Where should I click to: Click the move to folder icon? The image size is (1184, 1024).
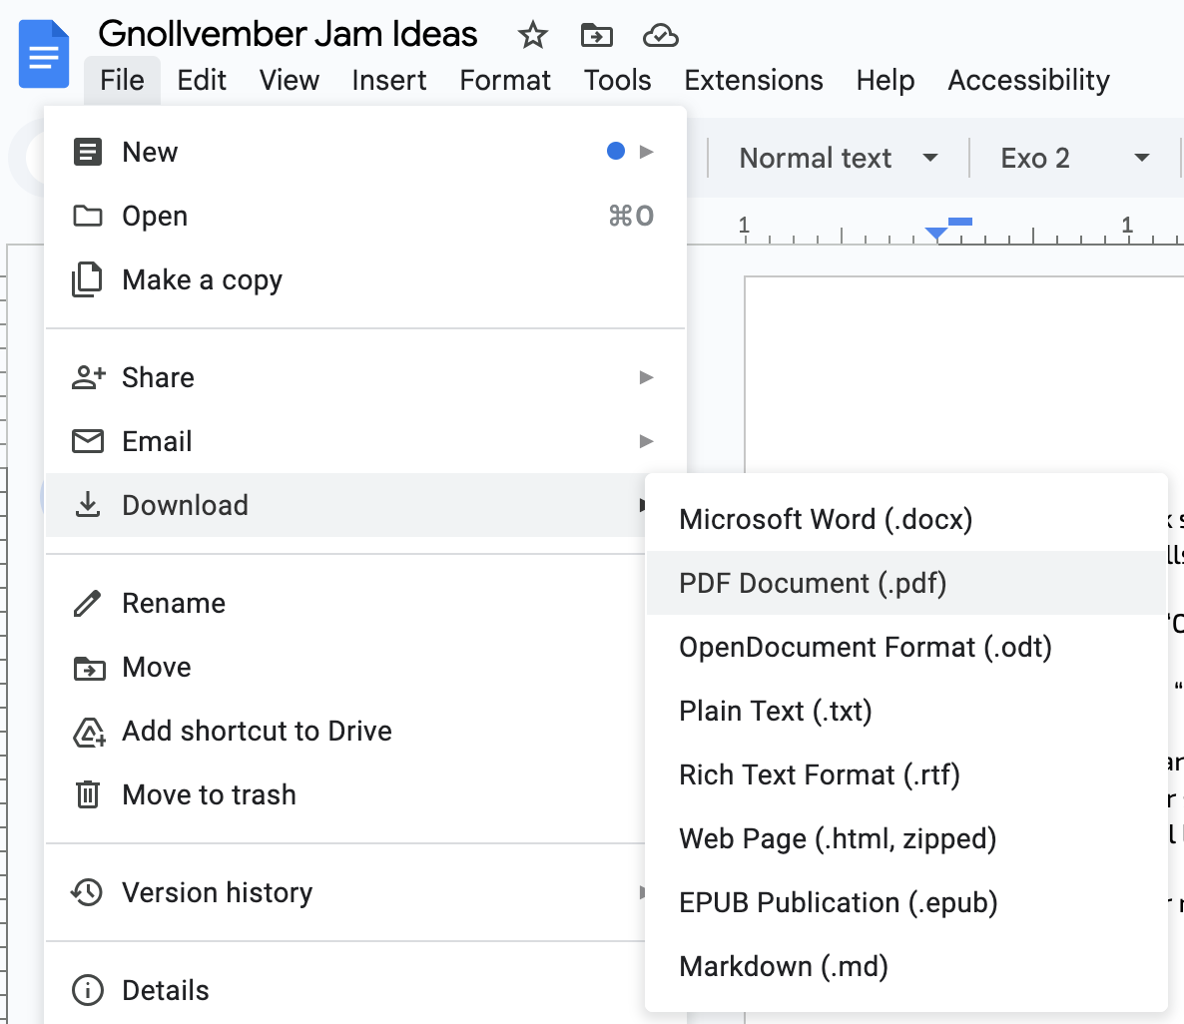[596, 36]
